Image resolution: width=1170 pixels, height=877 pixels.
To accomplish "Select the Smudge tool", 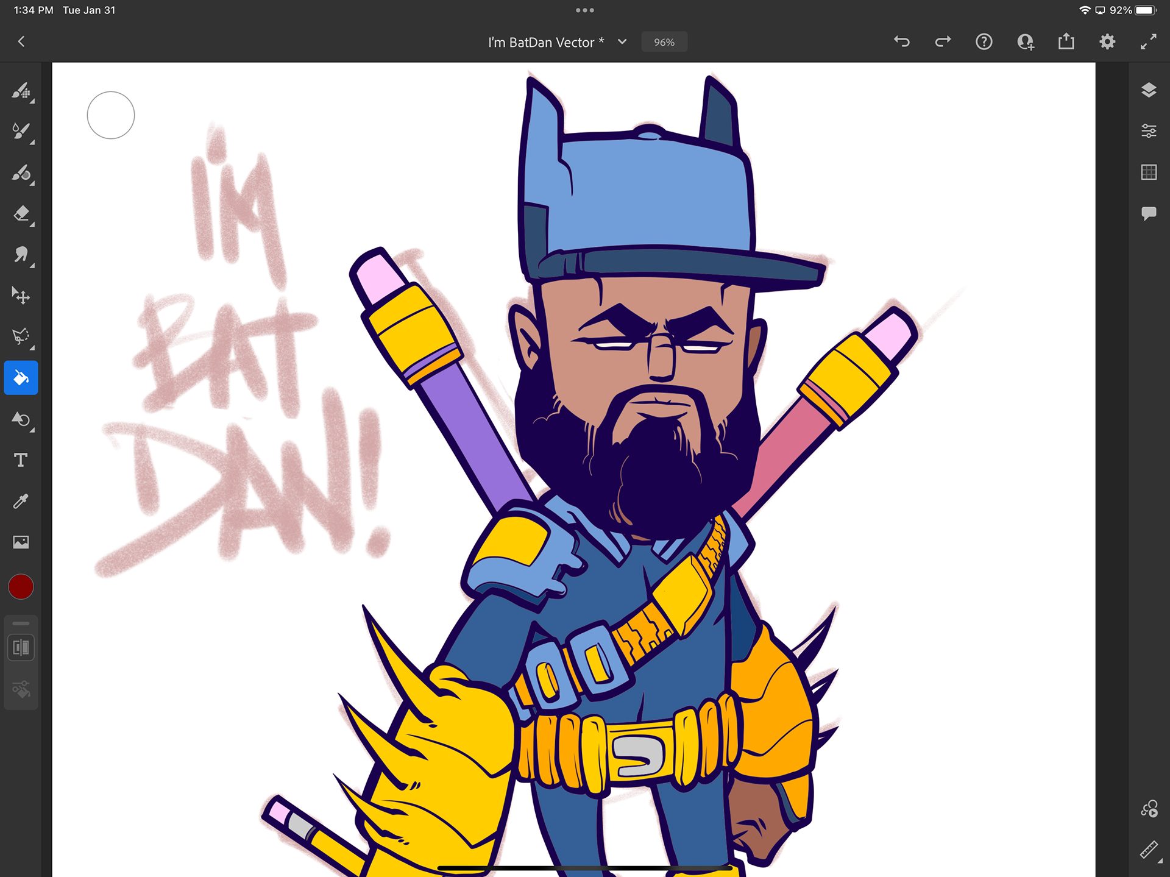I will (21, 255).
